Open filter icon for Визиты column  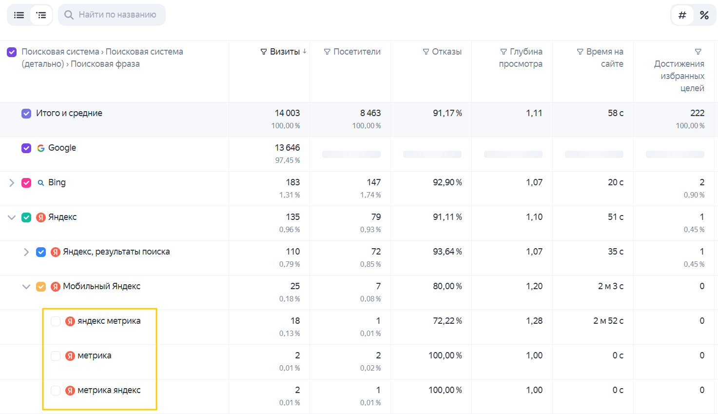[264, 52]
